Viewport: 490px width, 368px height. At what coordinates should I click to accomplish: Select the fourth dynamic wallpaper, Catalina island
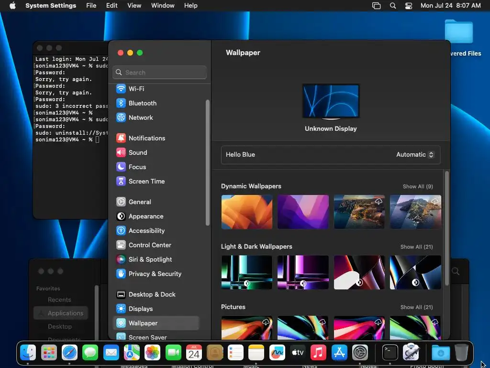tap(416, 212)
